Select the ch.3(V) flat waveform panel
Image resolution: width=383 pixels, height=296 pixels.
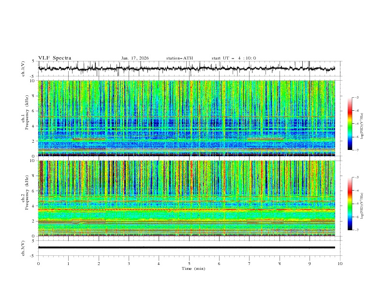189,247
